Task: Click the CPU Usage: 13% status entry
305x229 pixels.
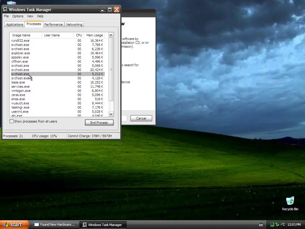Action: click(x=44, y=136)
